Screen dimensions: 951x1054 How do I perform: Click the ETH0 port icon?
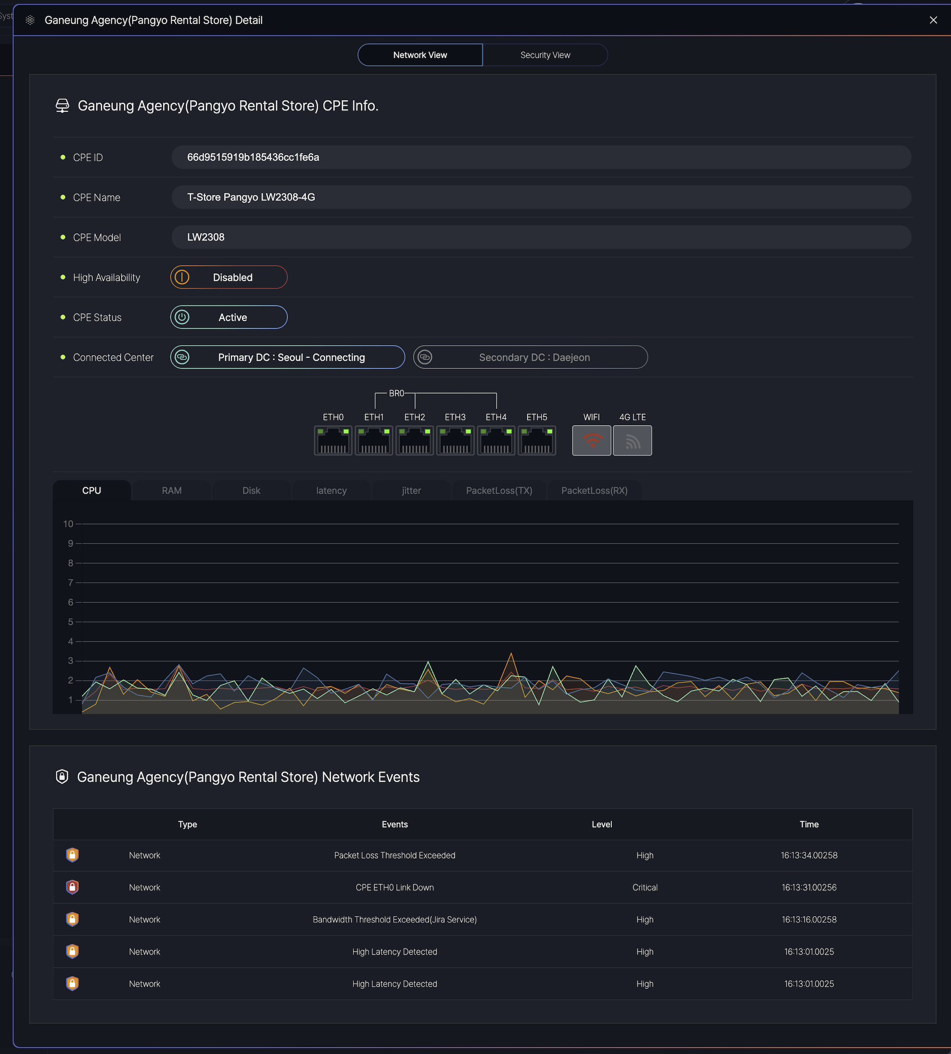click(333, 440)
